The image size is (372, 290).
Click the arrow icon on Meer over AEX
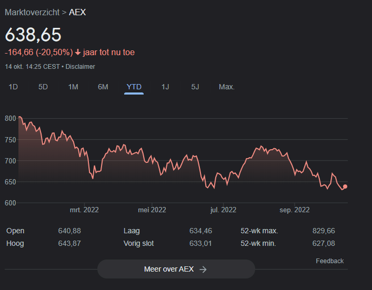(x=203, y=269)
